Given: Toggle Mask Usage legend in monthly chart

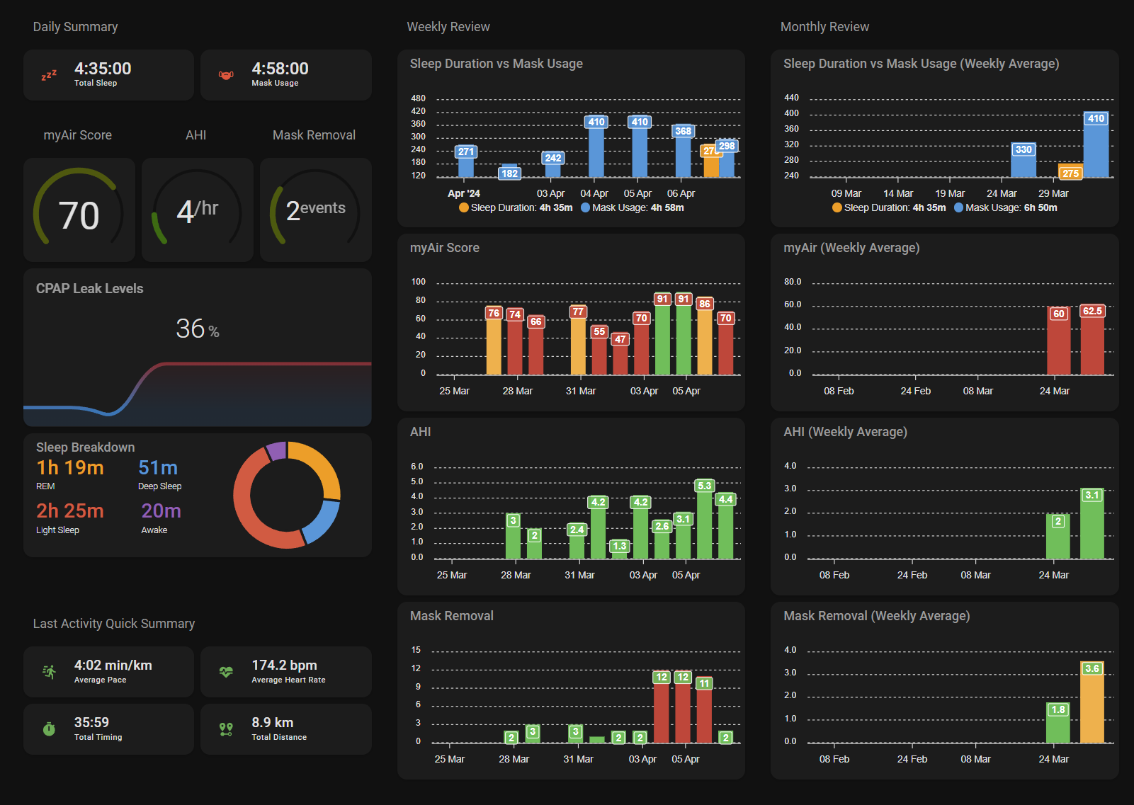Looking at the screenshot, I should coord(1006,207).
